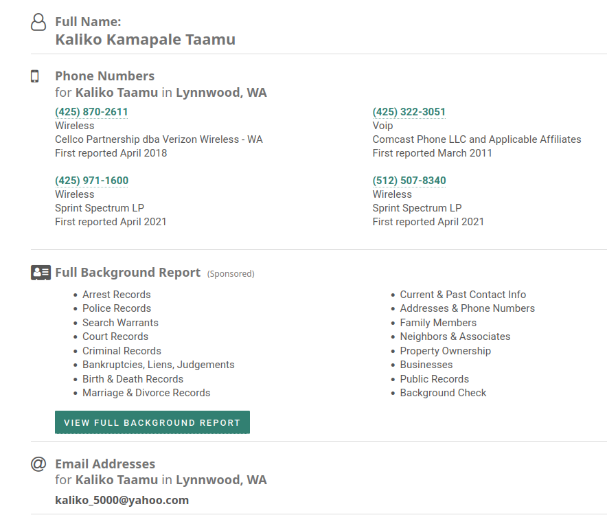The image size is (607, 524).
Task: Click the mobile phone icon beside Phone Numbers
Action: tap(35, 76)
